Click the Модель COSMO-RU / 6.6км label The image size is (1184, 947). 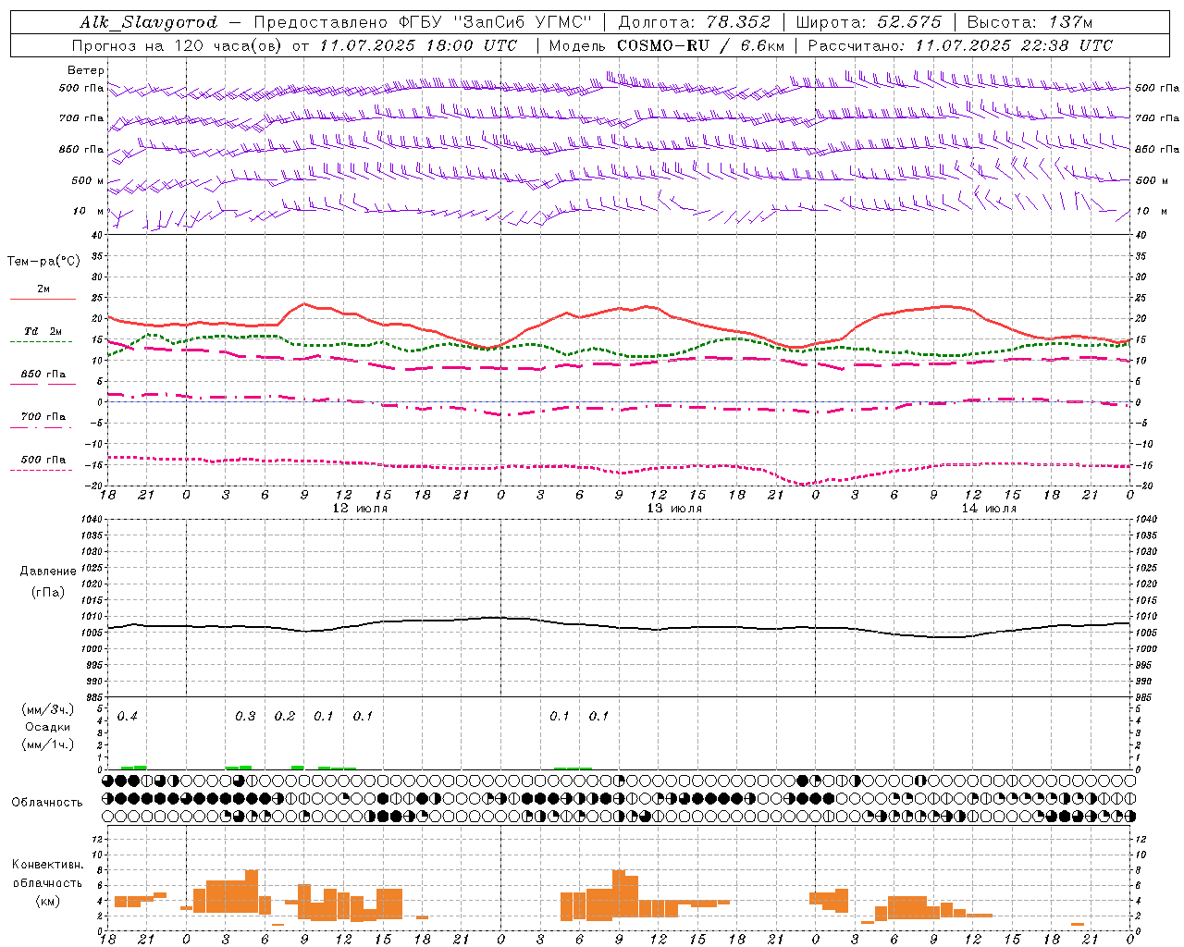pos(667,45)
